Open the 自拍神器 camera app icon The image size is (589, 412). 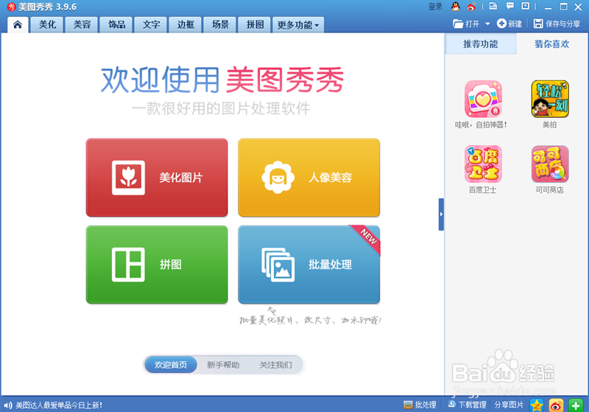[483, 99]
